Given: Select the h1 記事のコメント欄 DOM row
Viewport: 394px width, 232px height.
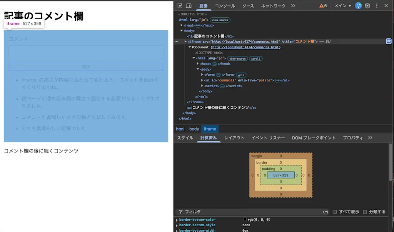Looking at the screenshot, I should click(x=210, y=36).
